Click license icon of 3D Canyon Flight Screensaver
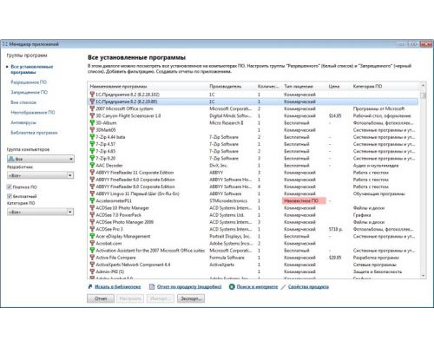This screenshot has width=434, height=347. [92, 115]
